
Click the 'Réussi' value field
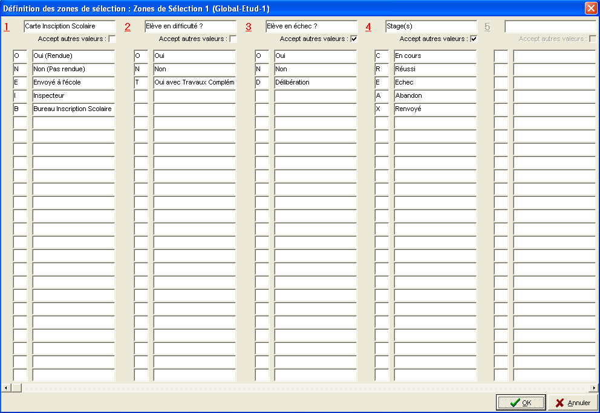point(435,69)
